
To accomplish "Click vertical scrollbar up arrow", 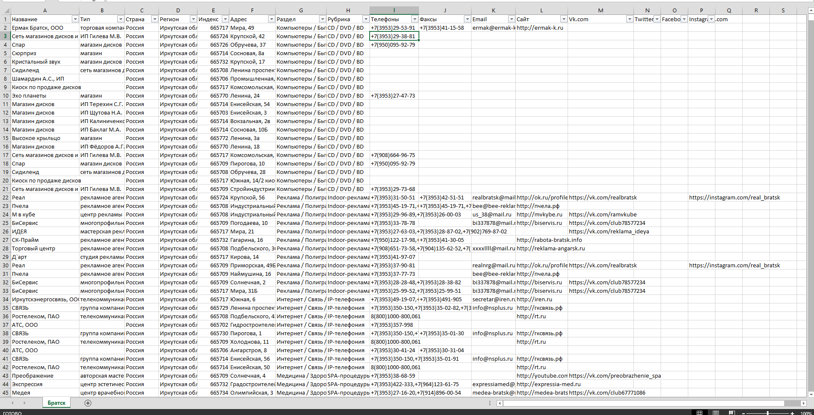I will [x=811, y=11].
